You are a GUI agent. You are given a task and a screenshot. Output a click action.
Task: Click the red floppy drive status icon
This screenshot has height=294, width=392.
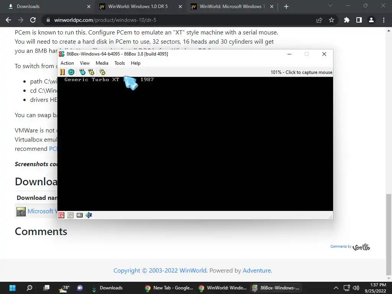point(61,215)
